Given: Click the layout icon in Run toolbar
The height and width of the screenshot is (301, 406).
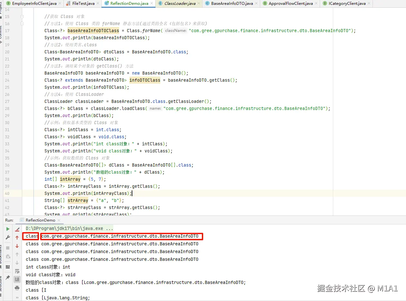Looking at the screenshot, I should click(8, 267).
